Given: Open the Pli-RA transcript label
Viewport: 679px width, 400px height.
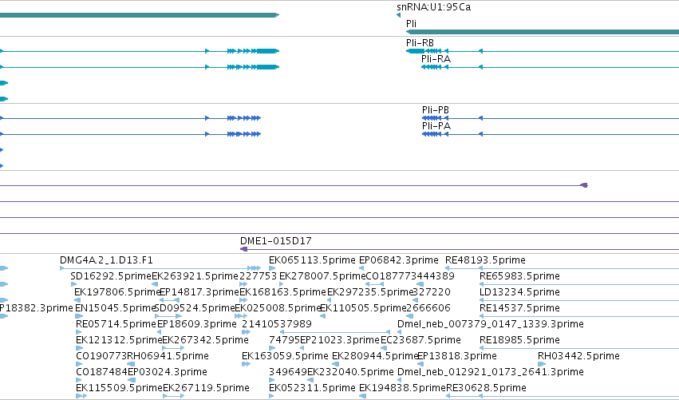Looking at the screenshot, I should pos(436,59).
